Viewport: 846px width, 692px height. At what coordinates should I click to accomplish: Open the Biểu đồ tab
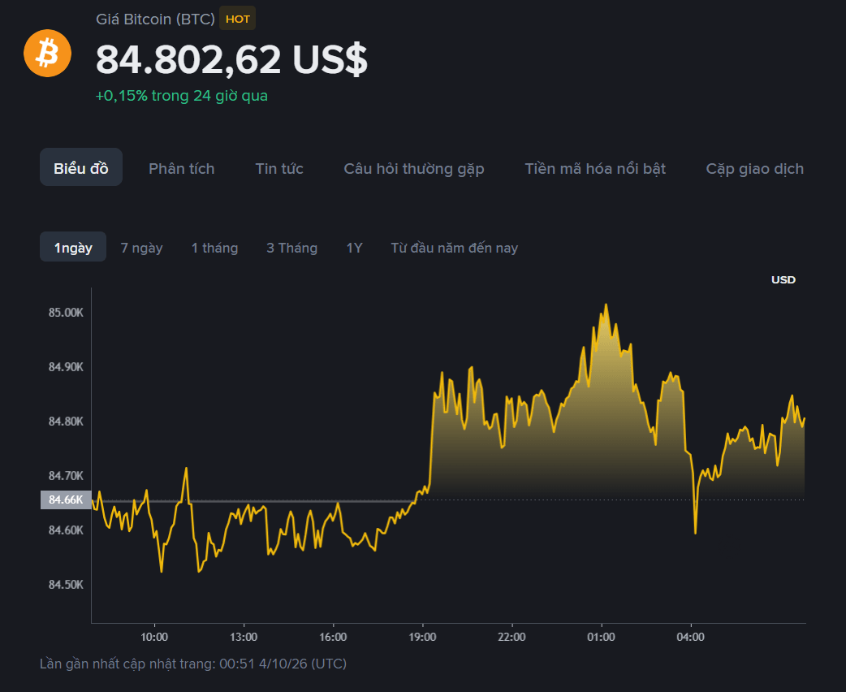click(x=81, y=167)
